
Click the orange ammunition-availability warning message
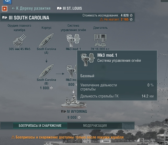(x=67, y=137)
